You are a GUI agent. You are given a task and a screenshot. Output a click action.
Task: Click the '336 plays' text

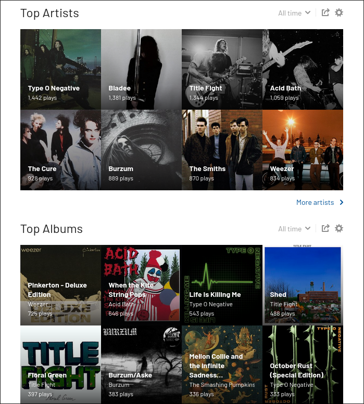coord(202,395)
